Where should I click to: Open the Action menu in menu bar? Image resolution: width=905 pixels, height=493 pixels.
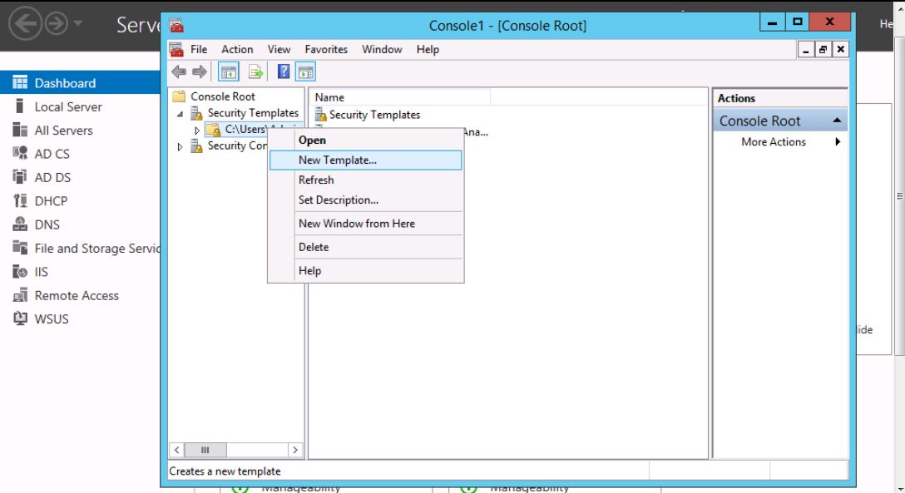click(237, 50)
